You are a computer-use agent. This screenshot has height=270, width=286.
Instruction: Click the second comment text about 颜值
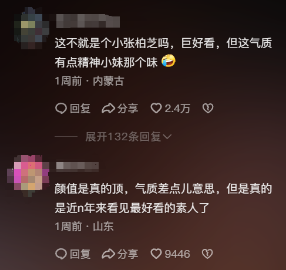[x=163, y=198]
